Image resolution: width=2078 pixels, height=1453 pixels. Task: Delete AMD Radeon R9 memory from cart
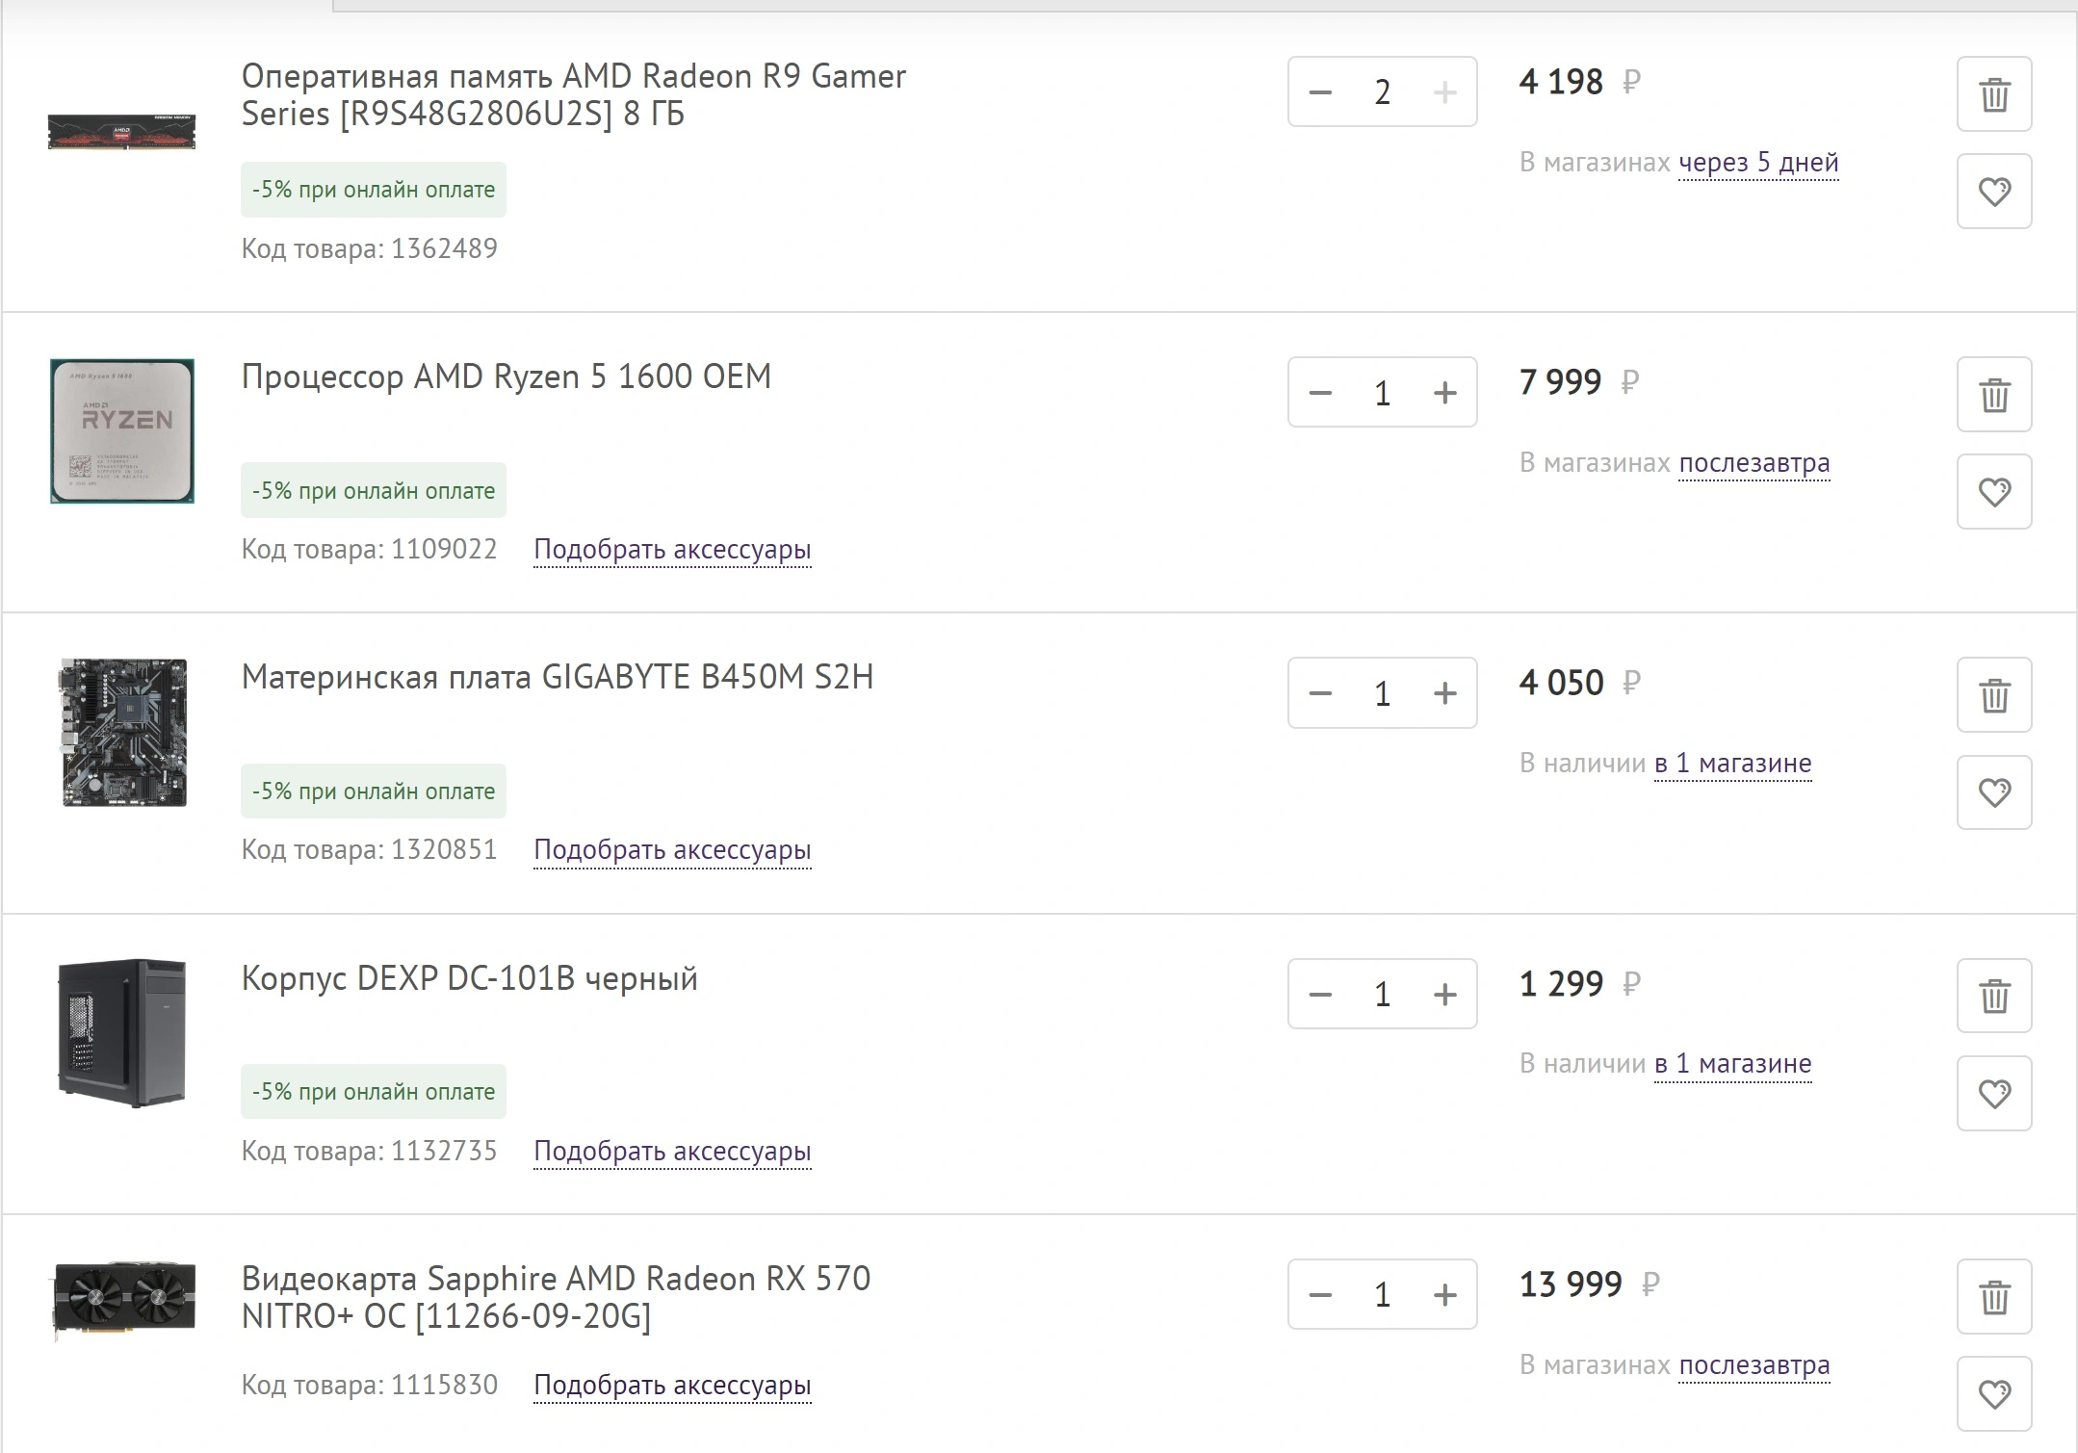[x=1994, y=94]
